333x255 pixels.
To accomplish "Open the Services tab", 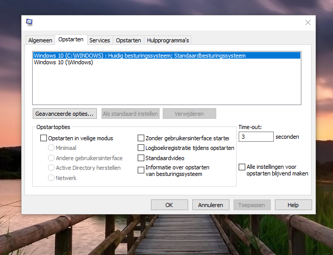I will 99,40.
